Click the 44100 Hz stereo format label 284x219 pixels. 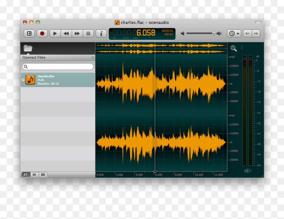167,32
